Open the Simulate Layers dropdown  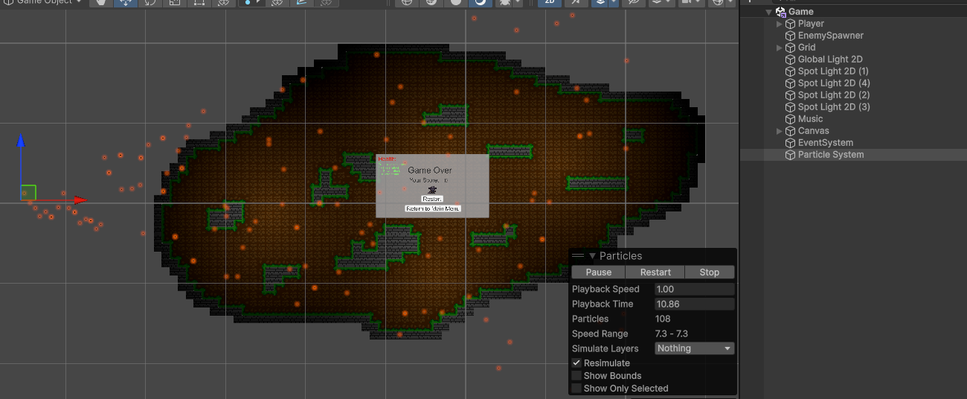694,348
